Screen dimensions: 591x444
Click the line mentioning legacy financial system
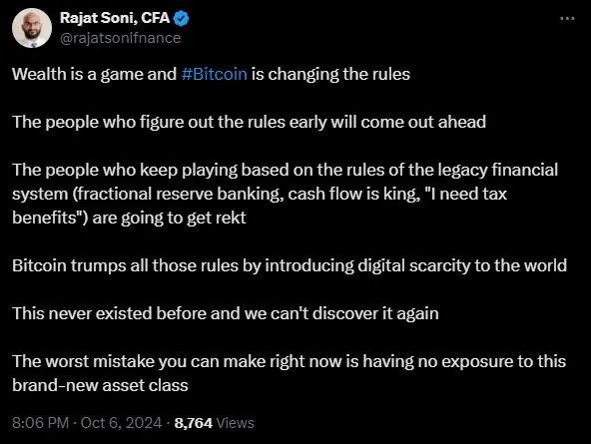285,170
